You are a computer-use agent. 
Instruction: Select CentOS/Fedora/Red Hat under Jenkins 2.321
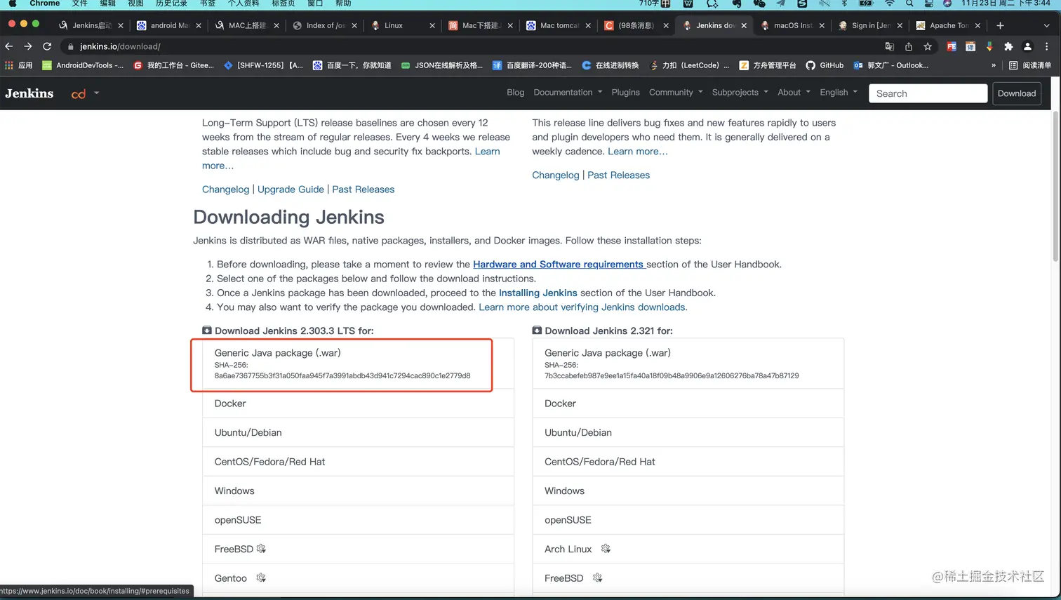click(x=688, y=462)
